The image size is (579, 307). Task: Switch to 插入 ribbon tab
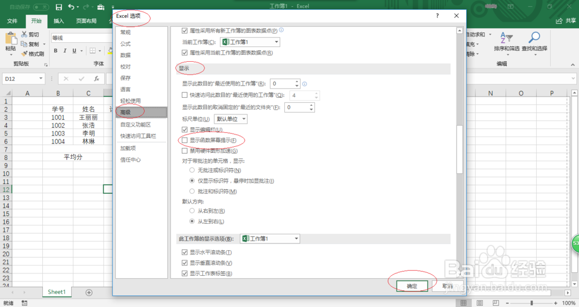click(x=58, y=21)
